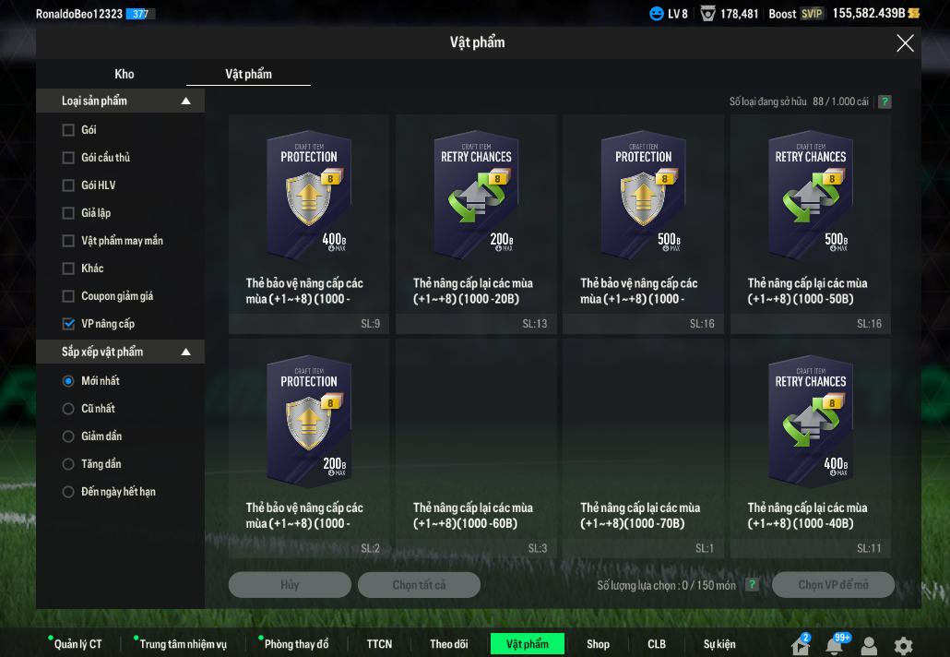Open the settings gear icon
The width and height of the screenshot is (950, 657).
(903, 646)
